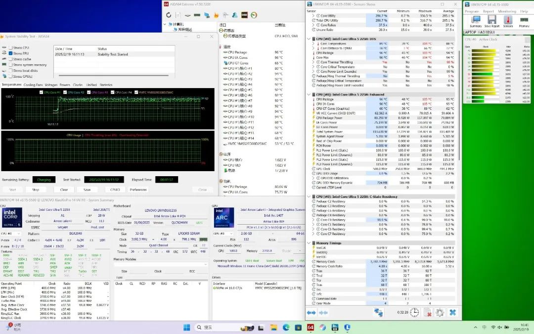Click the CPUID button
This screenshot has height=334, width=534.
(x=115, y=190)
